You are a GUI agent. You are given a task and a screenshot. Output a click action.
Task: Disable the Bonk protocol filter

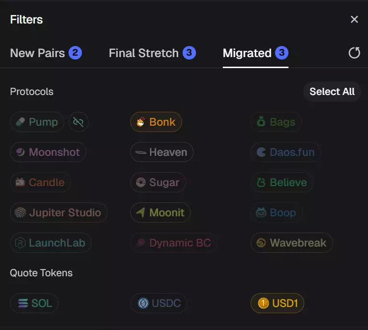(x=156, y=122)
